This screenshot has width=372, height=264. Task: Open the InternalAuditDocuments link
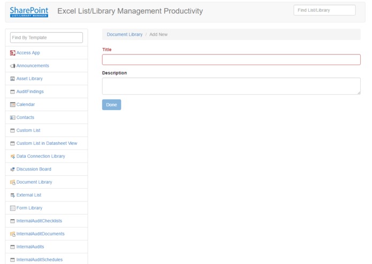[40, 234]
